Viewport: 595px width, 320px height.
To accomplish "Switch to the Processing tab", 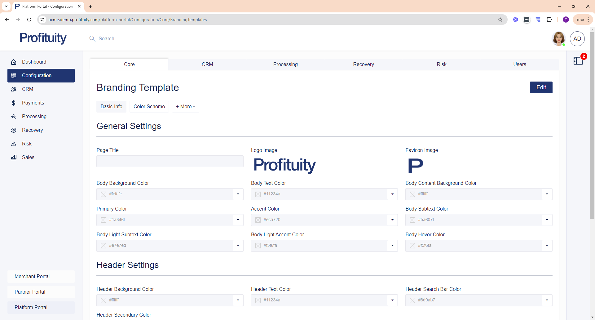I will tap(285, 64).
